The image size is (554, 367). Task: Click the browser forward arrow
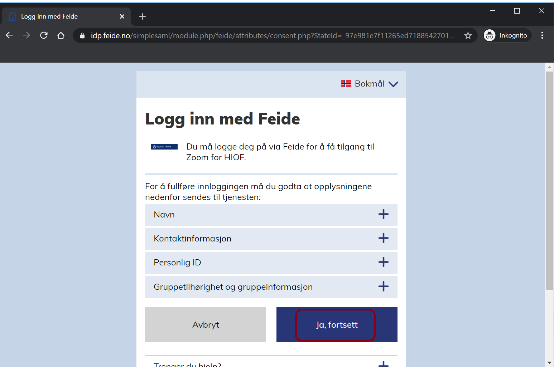coord(27,35)
